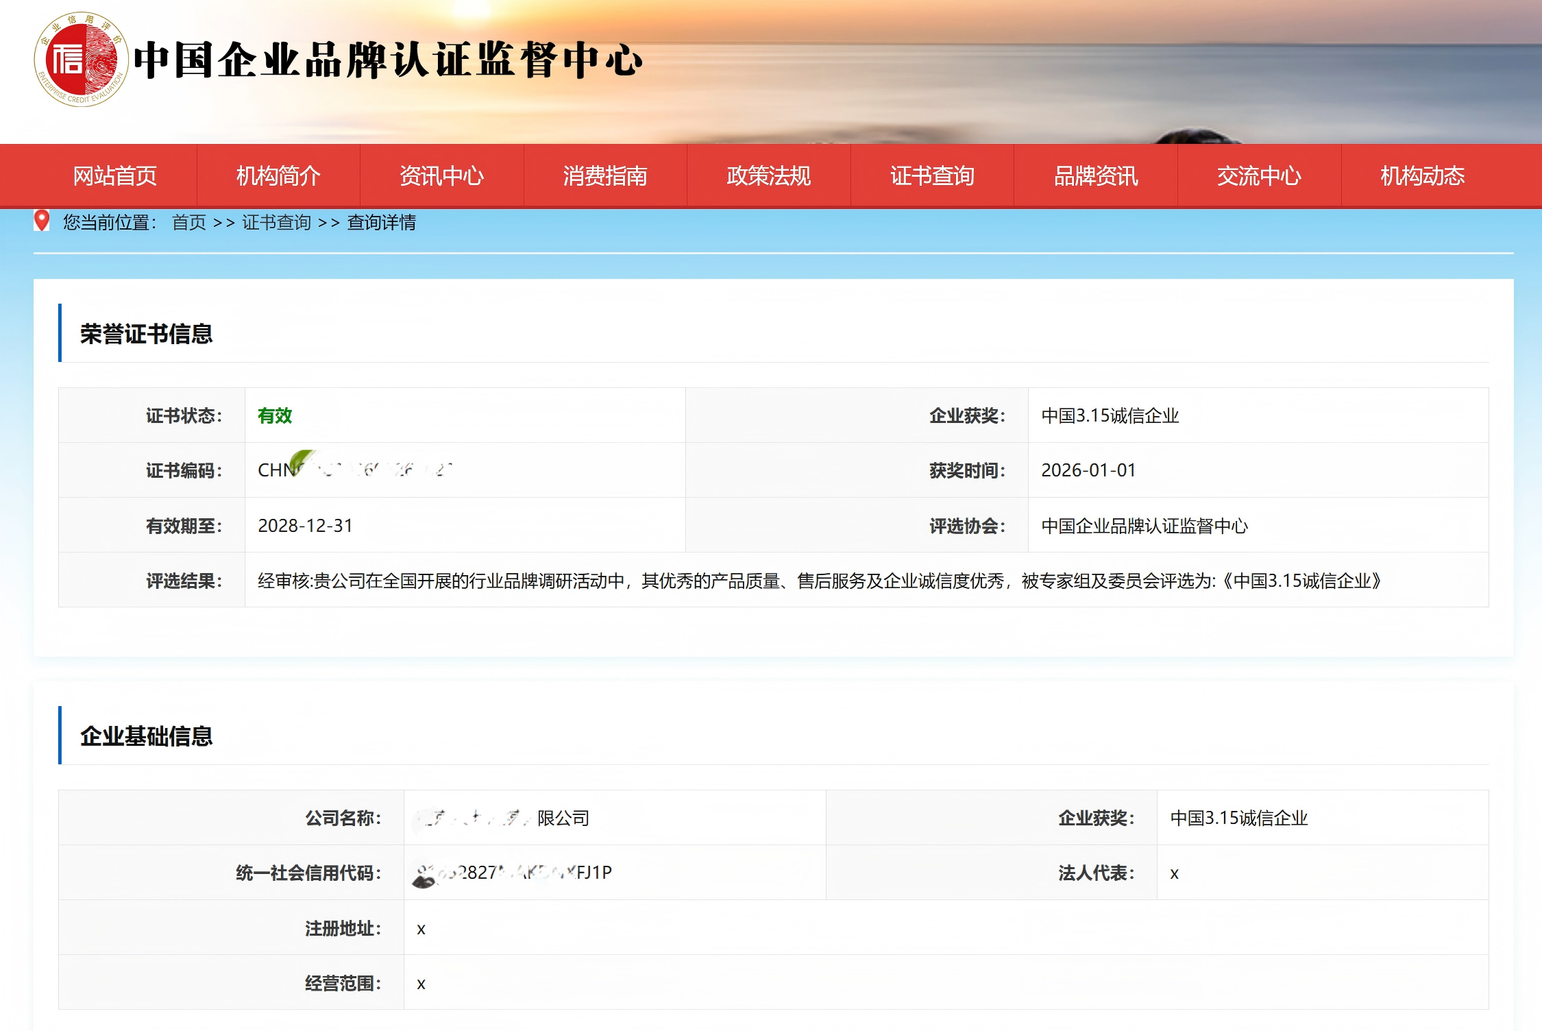The image size is (1542, 1031).
Task: Click the 法人代表 value x
Action: click(x=1174, y=873)
